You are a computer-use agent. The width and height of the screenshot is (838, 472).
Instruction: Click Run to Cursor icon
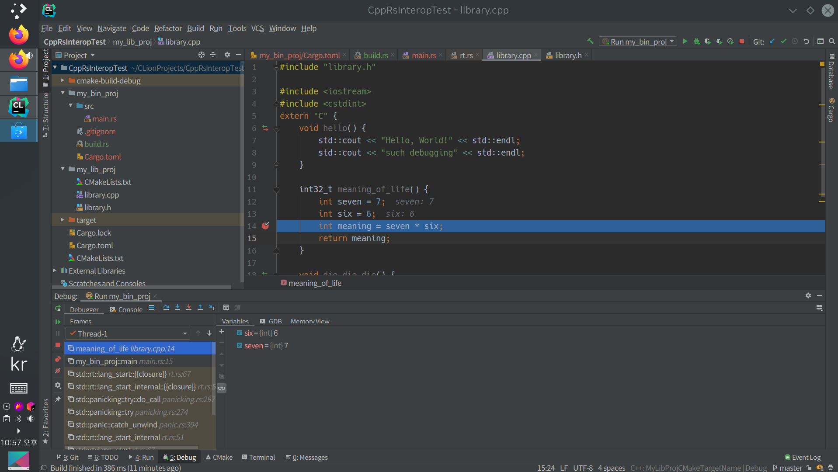tap(212, 307)
